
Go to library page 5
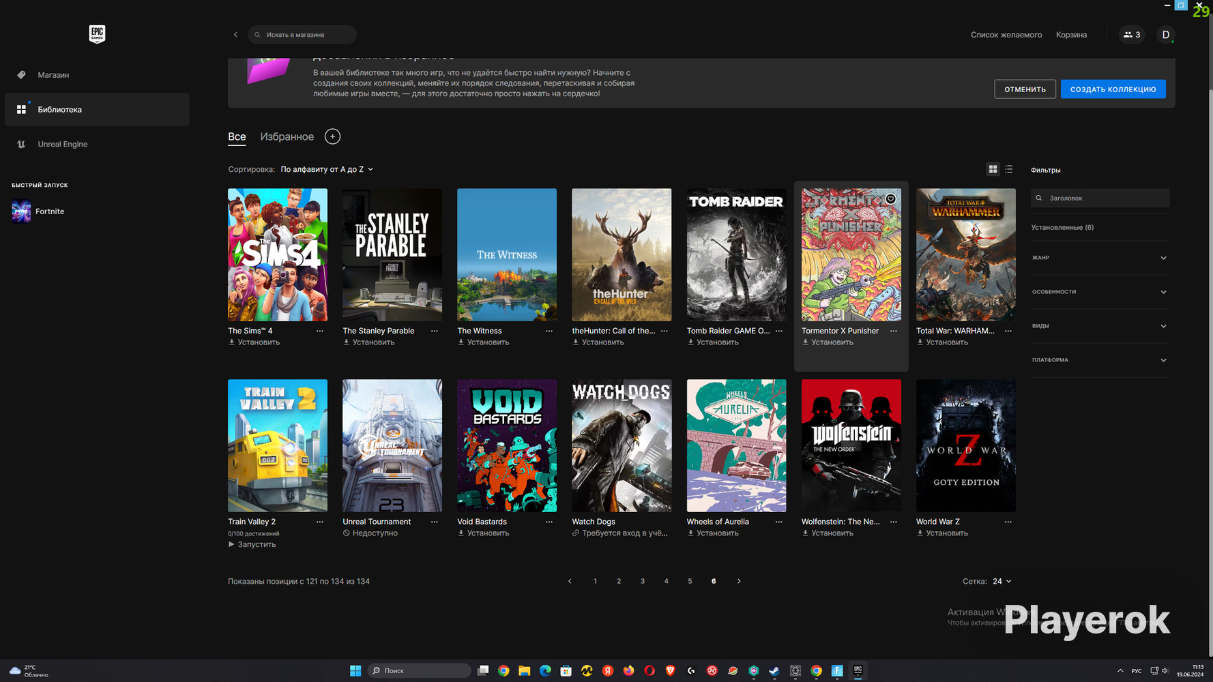[690, 581]
